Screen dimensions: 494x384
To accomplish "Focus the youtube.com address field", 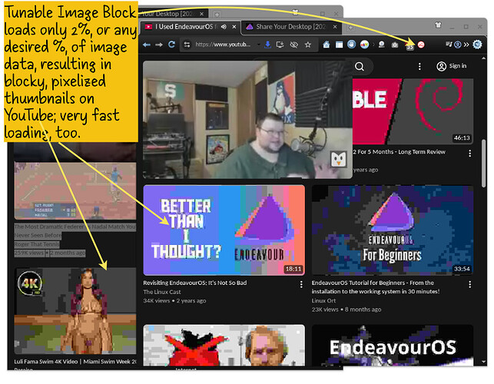I will [x=223, y=45].
